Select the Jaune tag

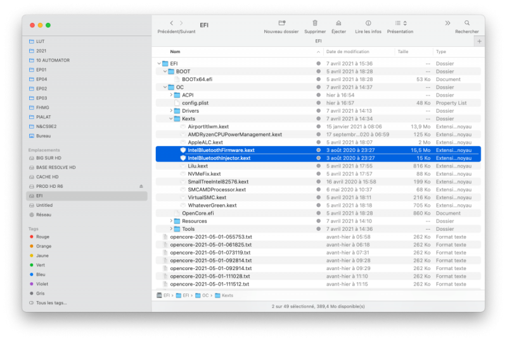coord(39,256)
